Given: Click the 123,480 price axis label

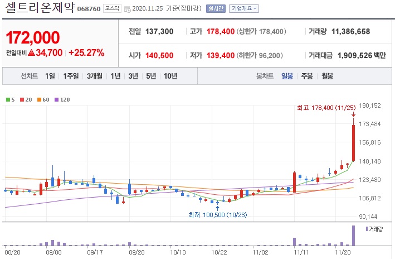Looking at the screenshot, I should [x=370, y=180].
